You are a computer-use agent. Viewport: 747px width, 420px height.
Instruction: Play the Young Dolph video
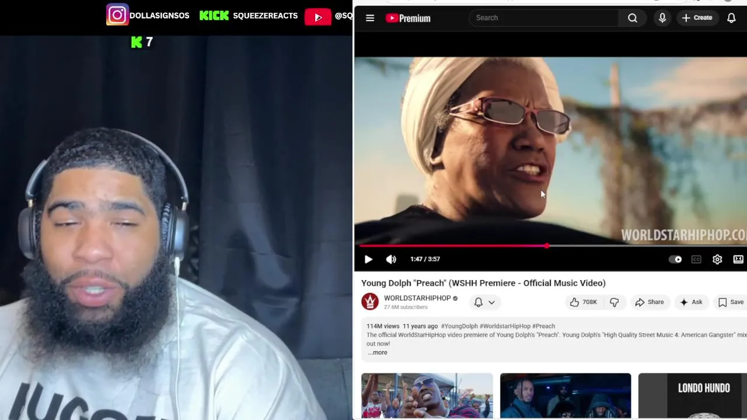368,259
